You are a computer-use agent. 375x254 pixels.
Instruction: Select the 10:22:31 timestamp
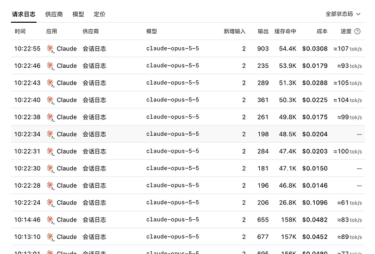[x=27, y=151]
